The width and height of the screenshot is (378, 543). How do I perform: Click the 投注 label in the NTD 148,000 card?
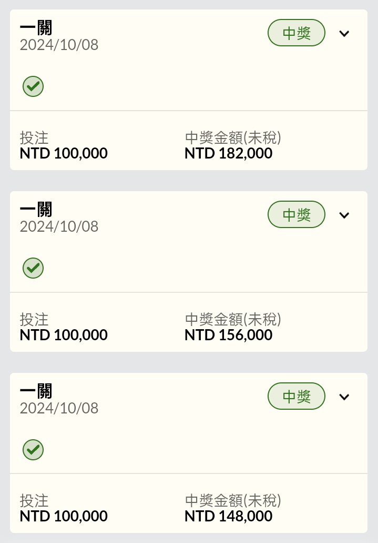(x=34, y=500)
